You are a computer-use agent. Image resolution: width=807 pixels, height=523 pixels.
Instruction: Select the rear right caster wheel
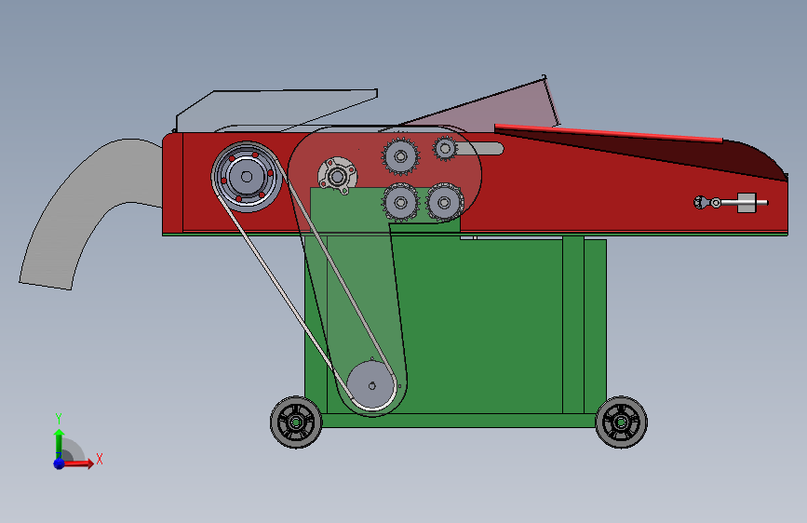coord(621,422)
